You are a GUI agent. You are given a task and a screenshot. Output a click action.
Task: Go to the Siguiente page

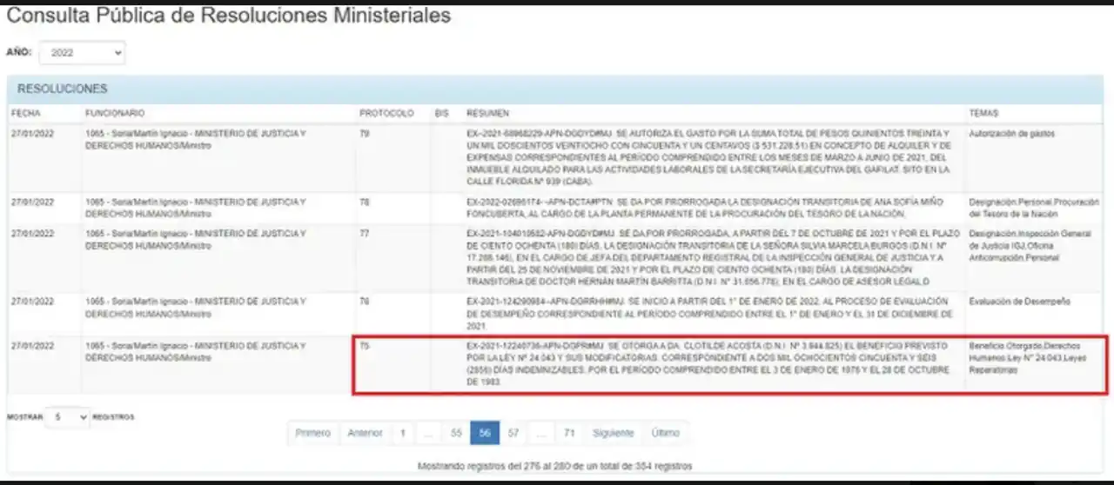614,433
